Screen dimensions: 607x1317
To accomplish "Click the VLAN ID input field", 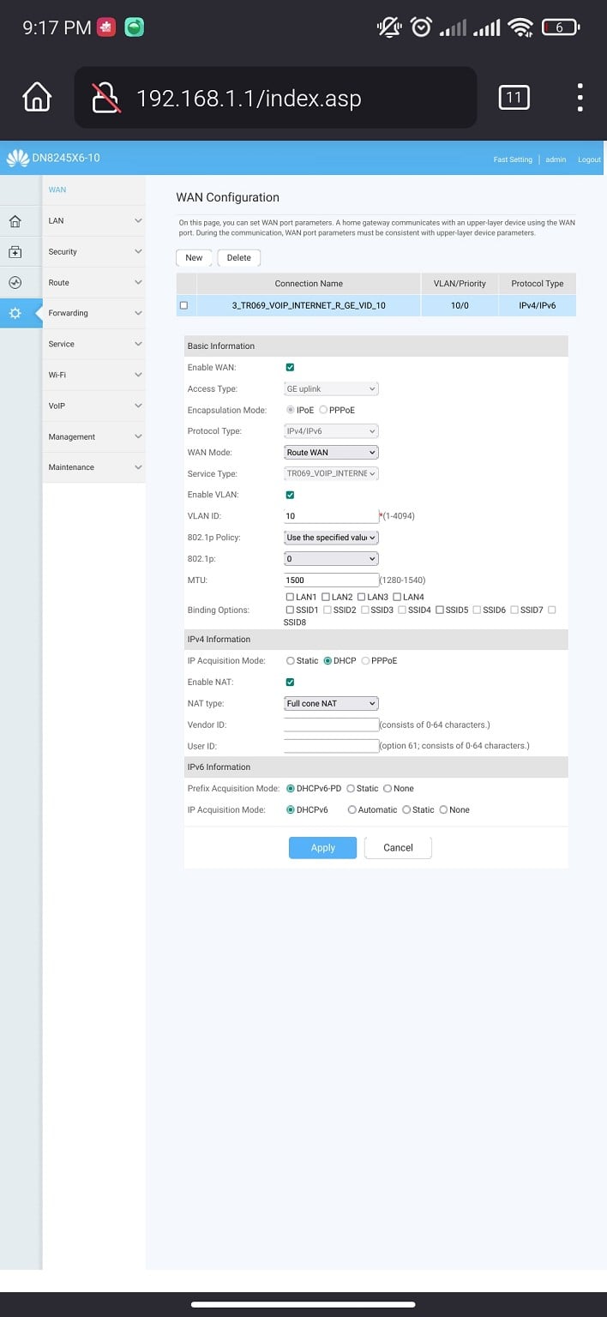I will click(x=331, y=516).
